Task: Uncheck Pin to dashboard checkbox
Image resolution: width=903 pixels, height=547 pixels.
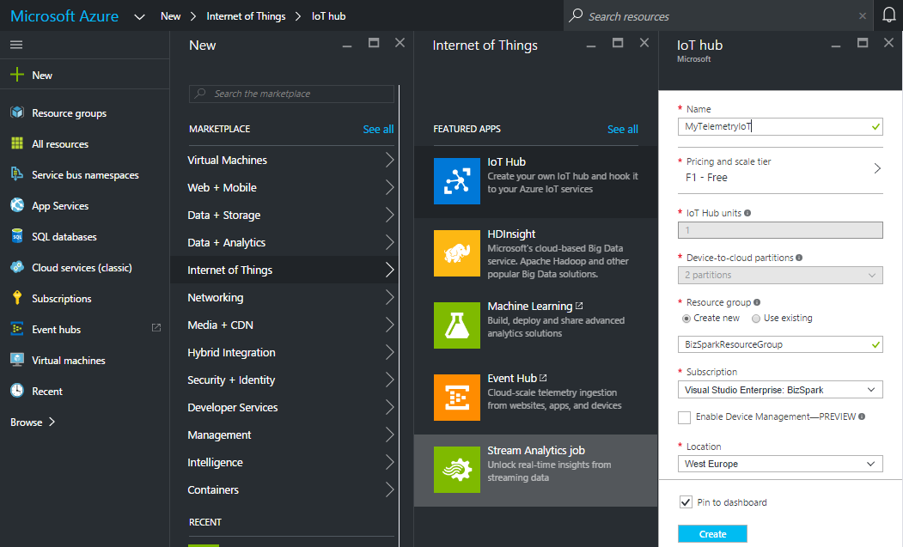Action: (x=686, y=502)
